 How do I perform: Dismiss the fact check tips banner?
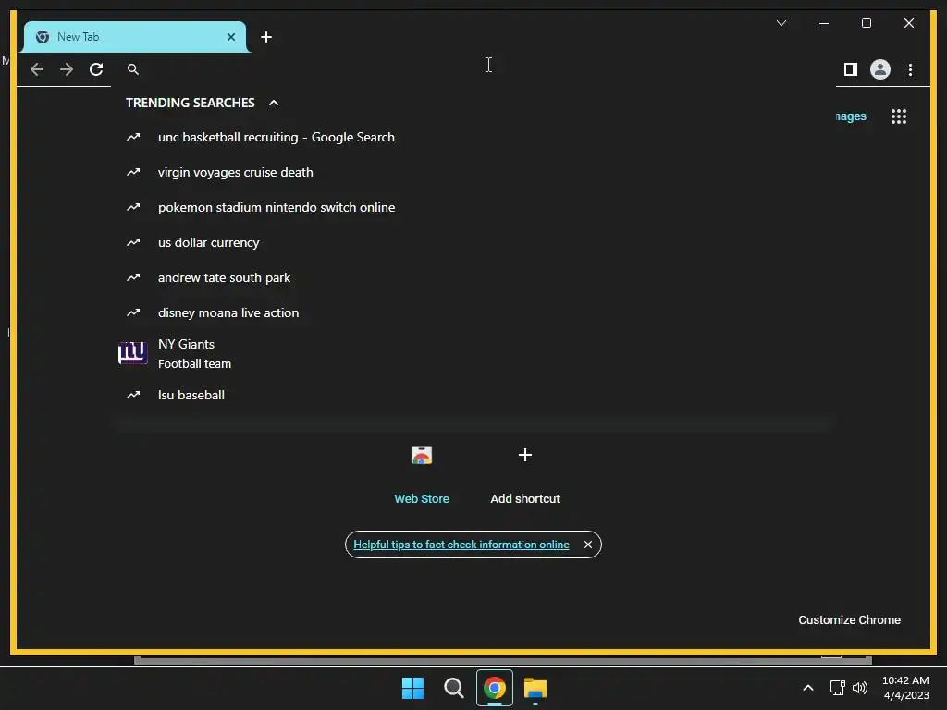(587, 545)
